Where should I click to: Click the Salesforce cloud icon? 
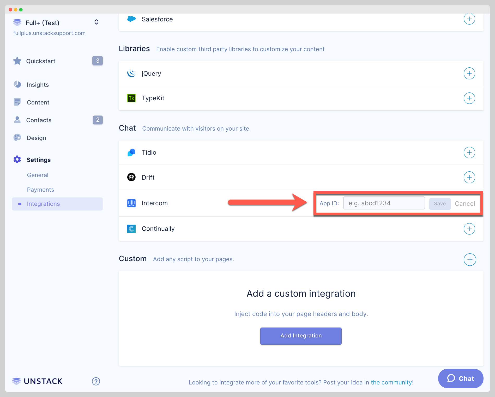[131, 19]
